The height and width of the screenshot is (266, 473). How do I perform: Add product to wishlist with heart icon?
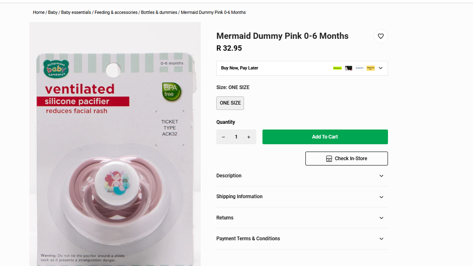pyautogui.click(x=381, y=36)
